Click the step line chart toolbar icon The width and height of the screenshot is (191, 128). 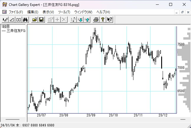(x=12, y=20)
